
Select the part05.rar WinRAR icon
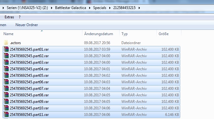tap(6, 75)
